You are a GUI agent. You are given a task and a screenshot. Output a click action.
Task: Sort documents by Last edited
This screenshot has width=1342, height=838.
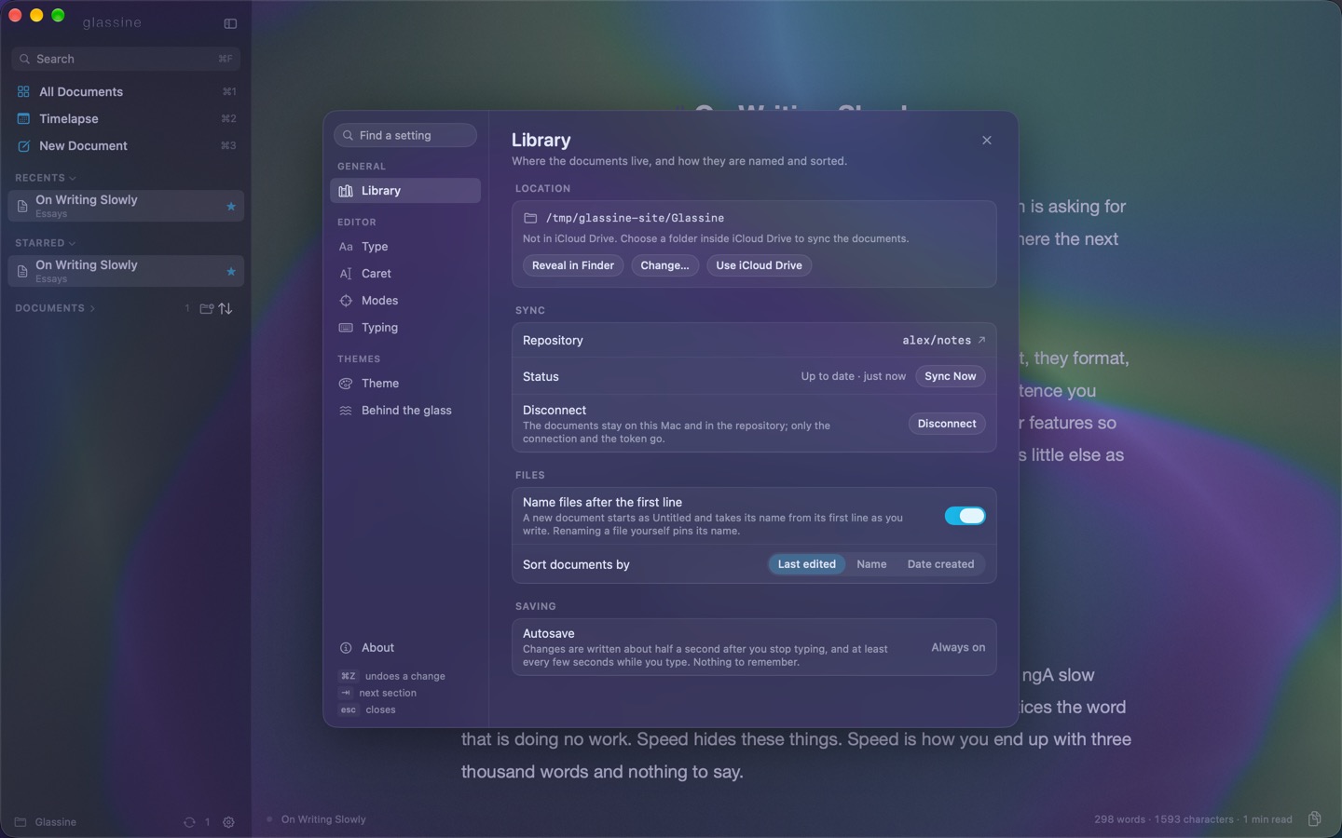point(807,564)
